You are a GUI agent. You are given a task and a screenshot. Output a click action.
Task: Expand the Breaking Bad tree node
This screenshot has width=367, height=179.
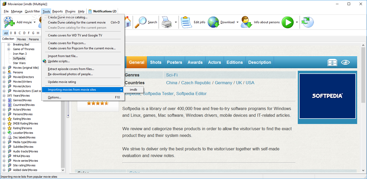(x=9, y=44)
